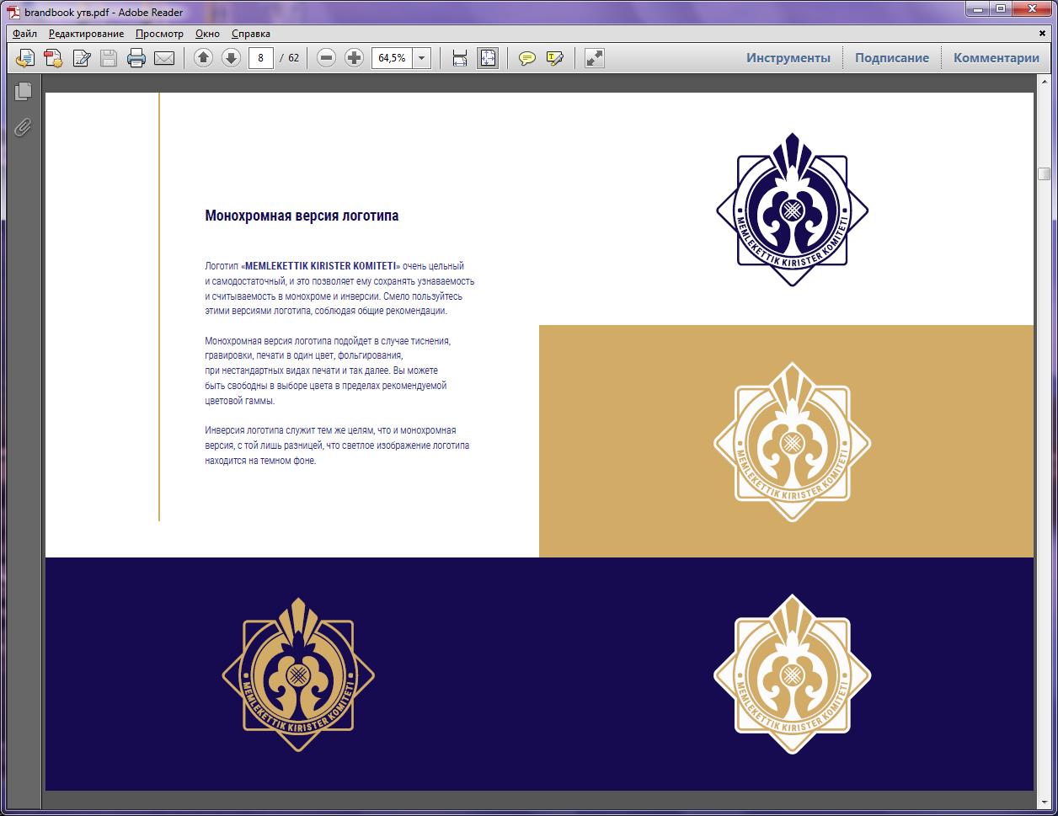The height and width of the screenshot is (816, 1058).
Task: Open the zoom level dropdown arrow
Action: [x=421, y=58]
